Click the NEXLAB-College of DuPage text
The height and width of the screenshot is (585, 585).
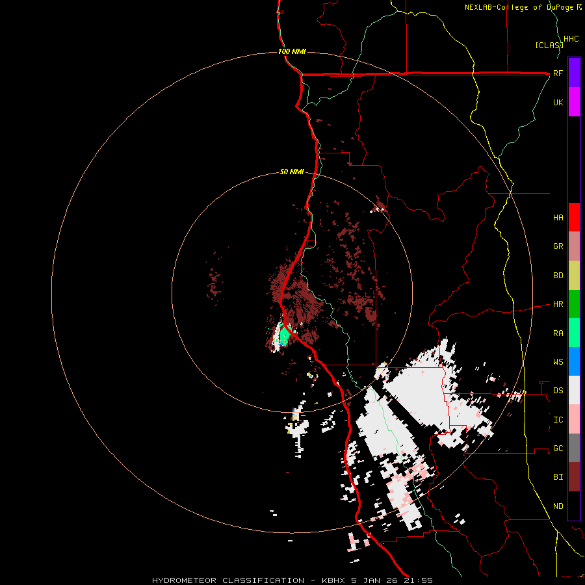click(x=520, y=7)
